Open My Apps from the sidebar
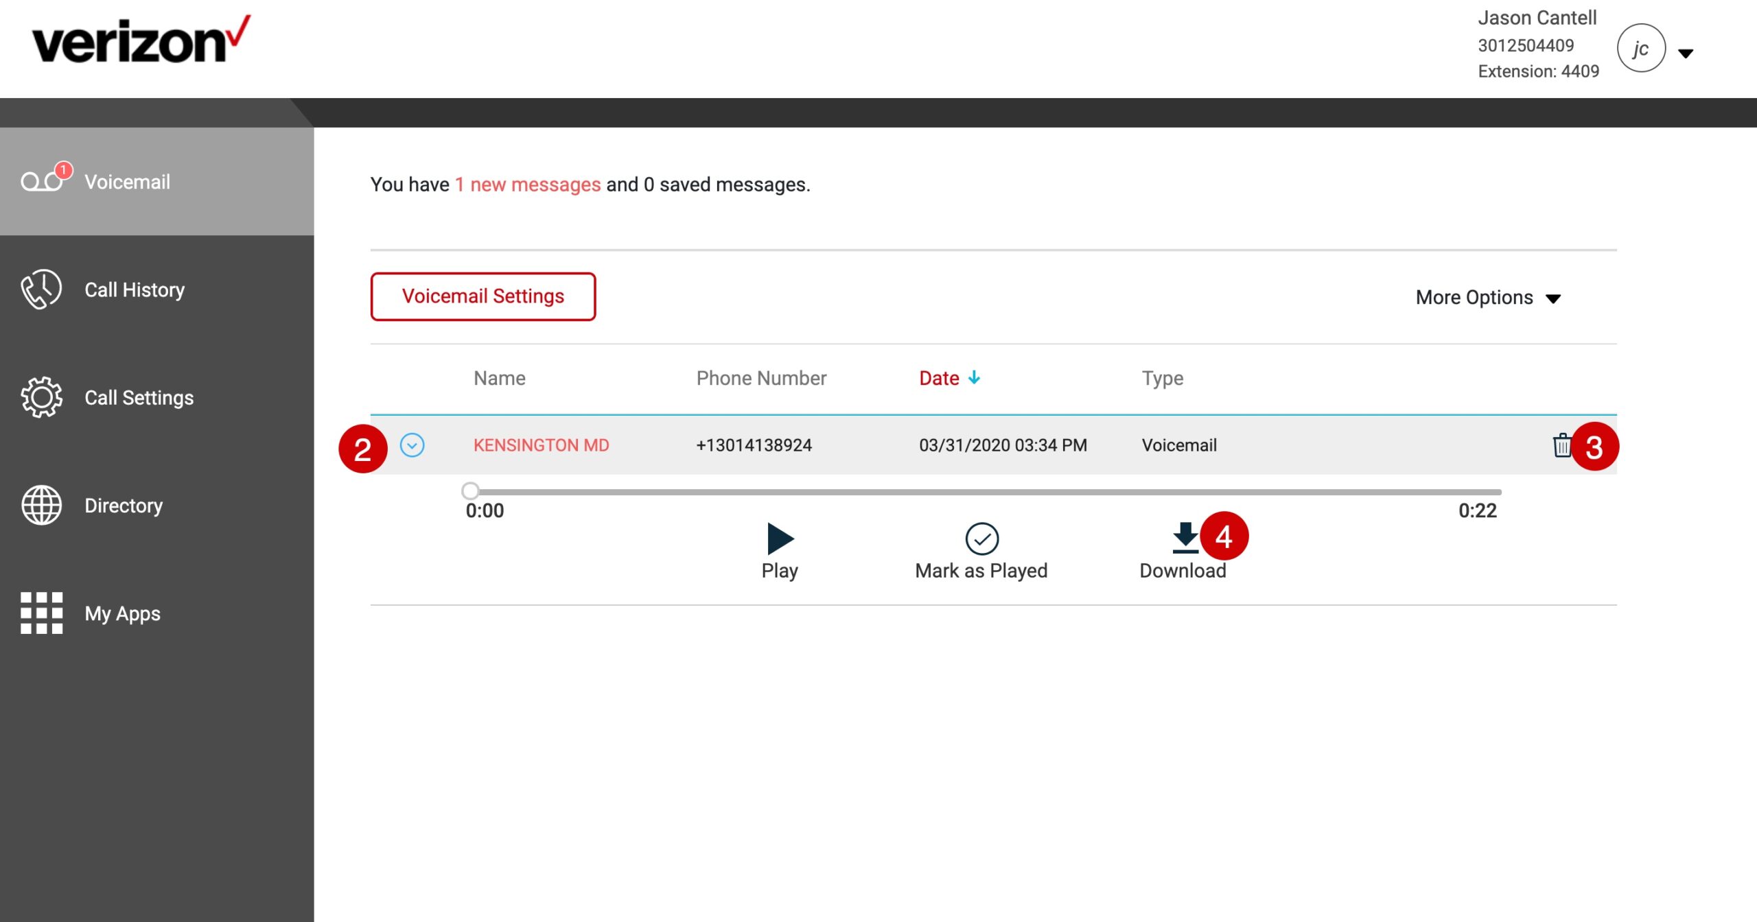Screen dimensions: 1757x922 click(156, 613)
